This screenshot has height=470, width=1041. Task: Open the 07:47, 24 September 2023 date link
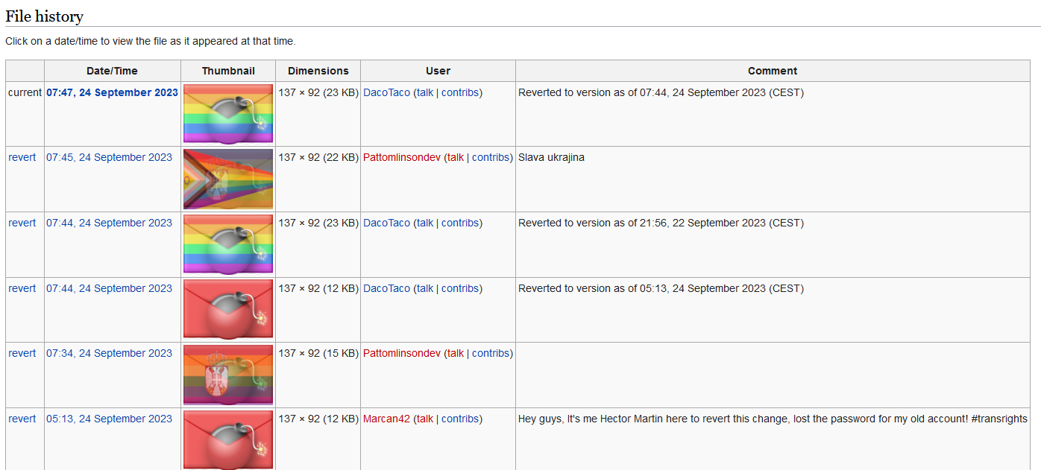pos(112,92)
